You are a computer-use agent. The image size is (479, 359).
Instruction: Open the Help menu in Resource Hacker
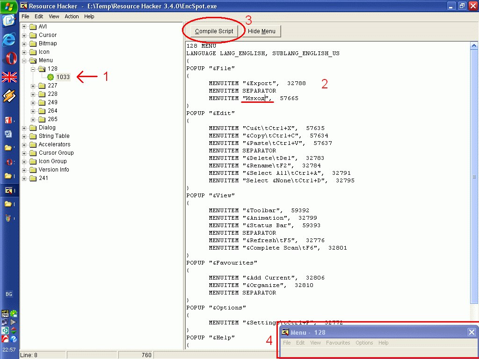click(x=89, y=16)
